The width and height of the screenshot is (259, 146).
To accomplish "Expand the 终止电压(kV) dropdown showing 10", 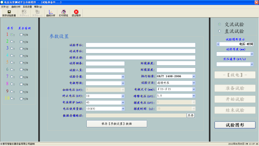I will point(123,96).
